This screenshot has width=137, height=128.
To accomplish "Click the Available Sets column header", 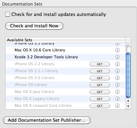I will 65,40.
